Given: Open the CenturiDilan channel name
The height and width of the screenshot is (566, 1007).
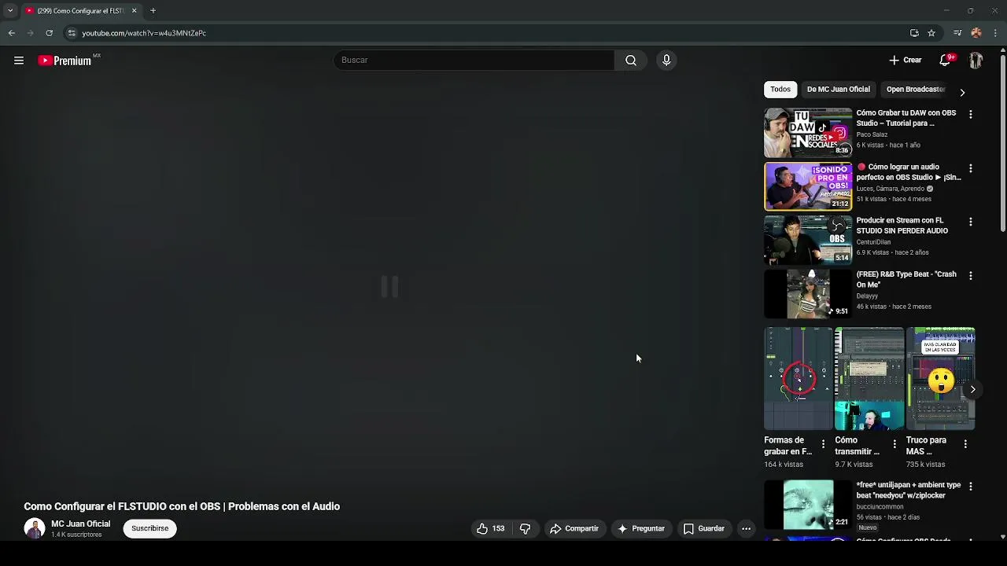Looking at the screenshot, I should click(873, 242).
